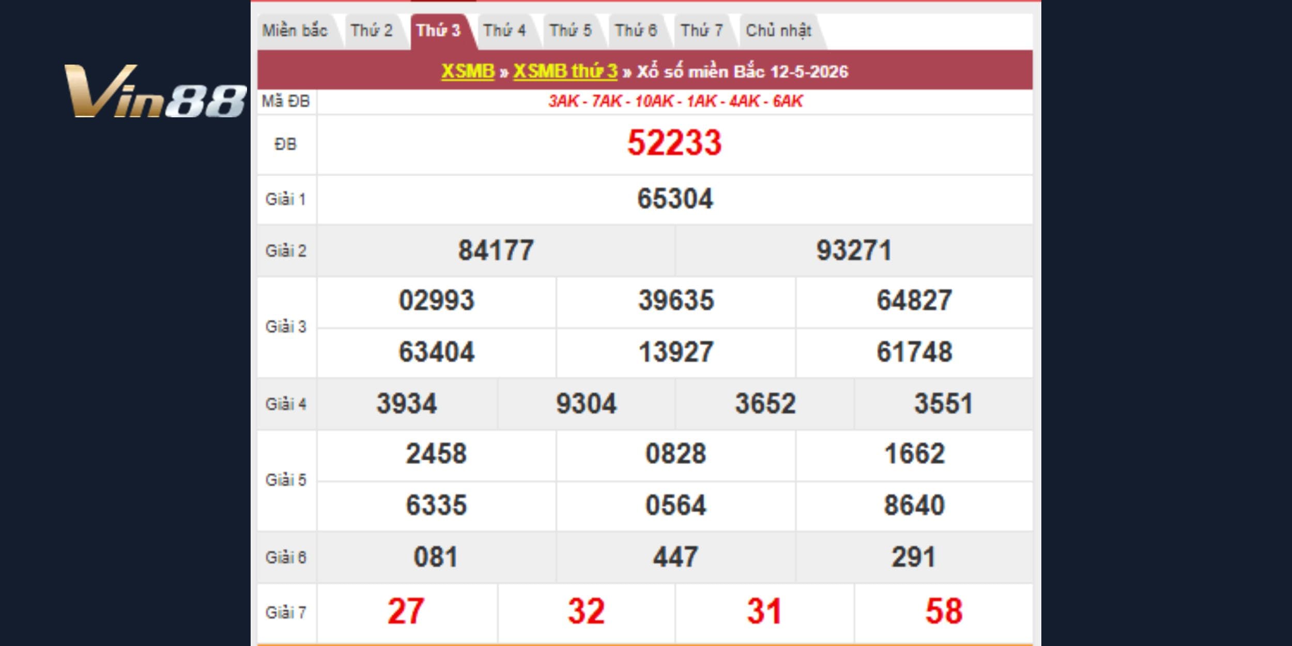Select third prize number 61748
1292x646 pixels.
(914, 352)
